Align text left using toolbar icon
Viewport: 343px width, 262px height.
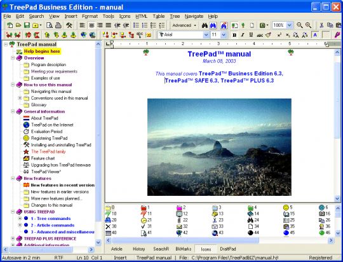83,25
